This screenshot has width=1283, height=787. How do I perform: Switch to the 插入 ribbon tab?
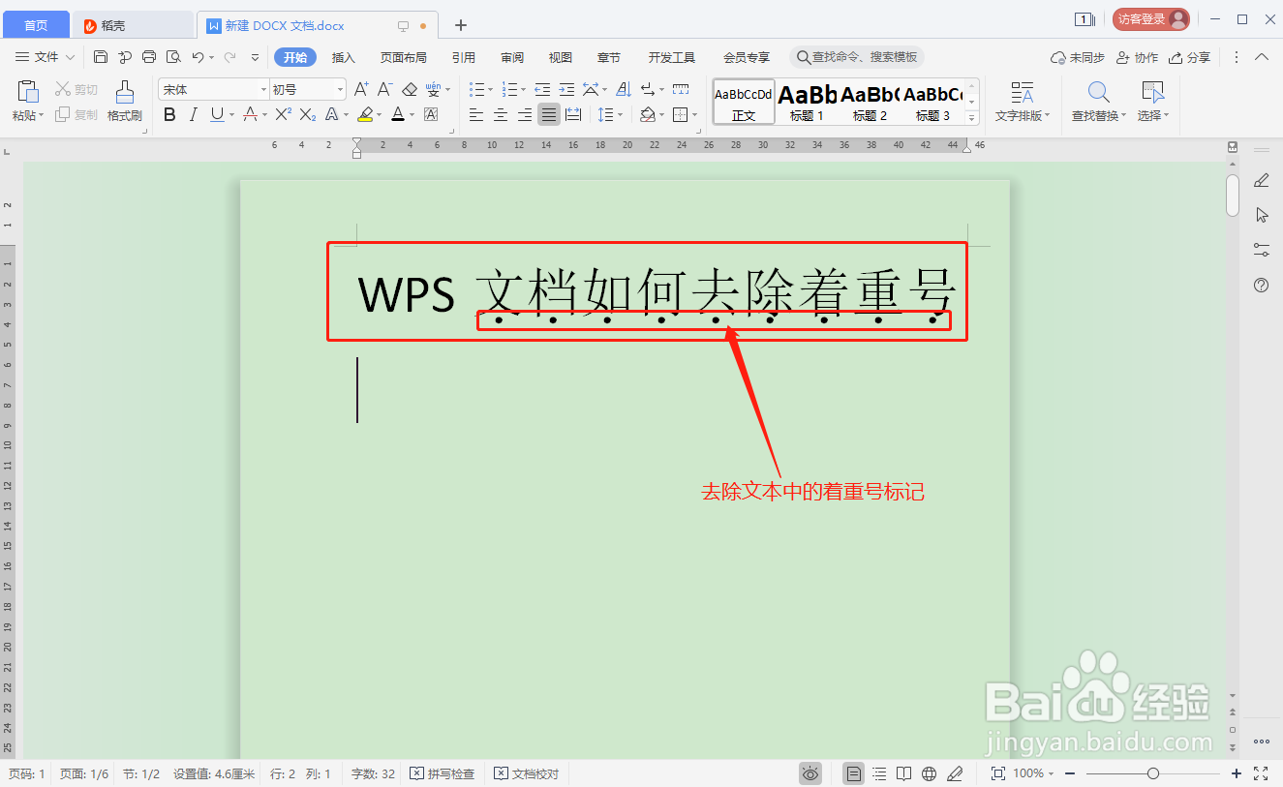(344, 57)
